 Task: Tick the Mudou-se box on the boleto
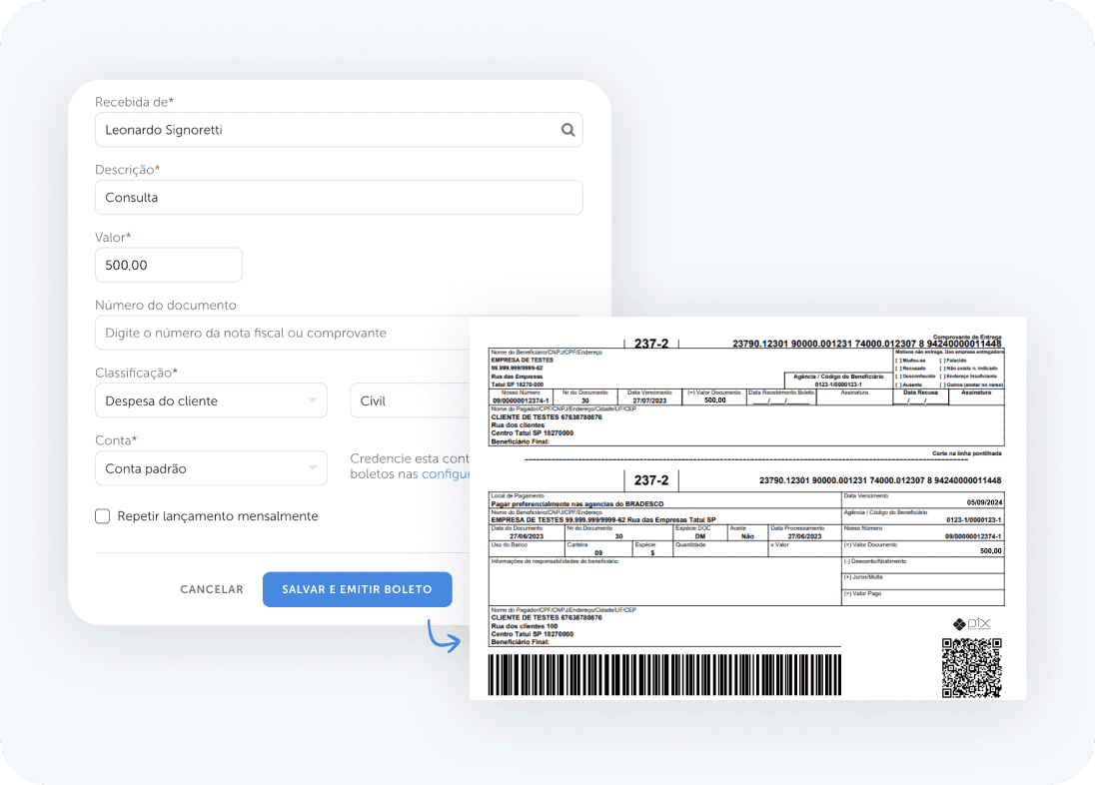click(x=897, y=361)
